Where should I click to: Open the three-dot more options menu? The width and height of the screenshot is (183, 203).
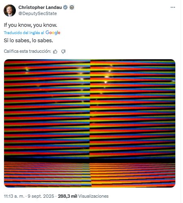click(173, 7)
